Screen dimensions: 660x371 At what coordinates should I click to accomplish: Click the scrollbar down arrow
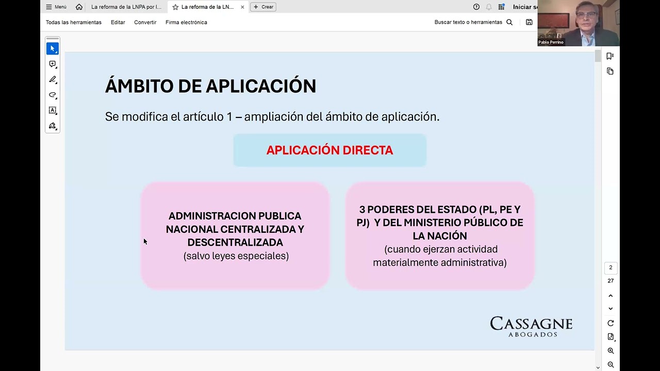598,367
